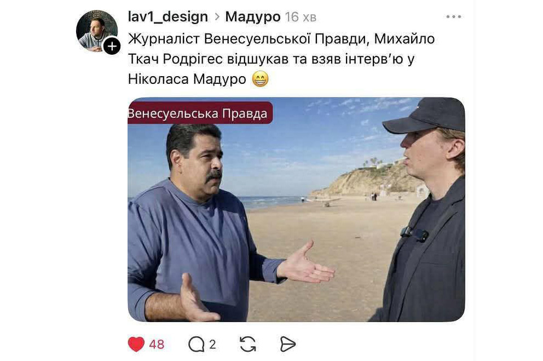Viewport: 543px width, 361px height.
Task: Open the three-dot post options menu
Action: [454, 16]
